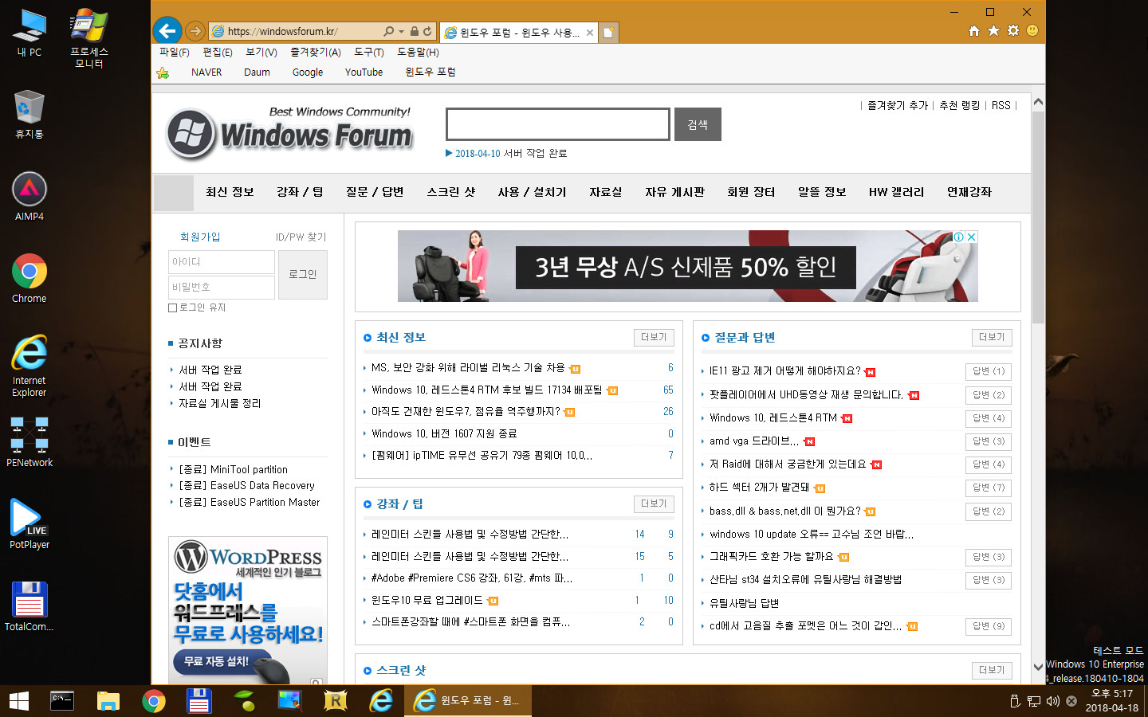This screenshot has height=717, width=1148.
Task: Click the forum search text box
Action: 558,124
